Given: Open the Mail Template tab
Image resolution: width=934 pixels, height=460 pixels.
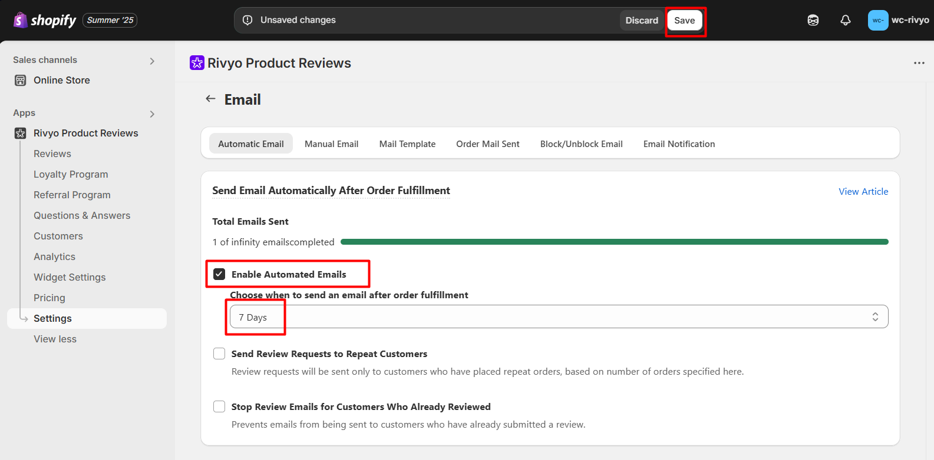Looking at the screenshot, I should [x=407, y=144].
